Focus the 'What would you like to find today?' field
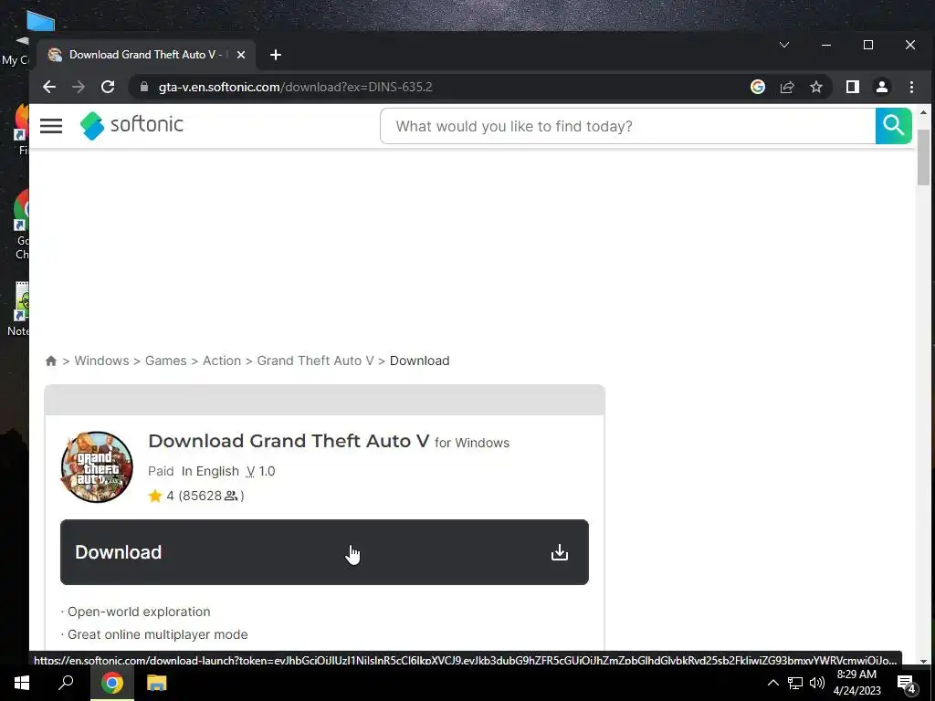Screen dimensions: 935x701 pos(628,126)
